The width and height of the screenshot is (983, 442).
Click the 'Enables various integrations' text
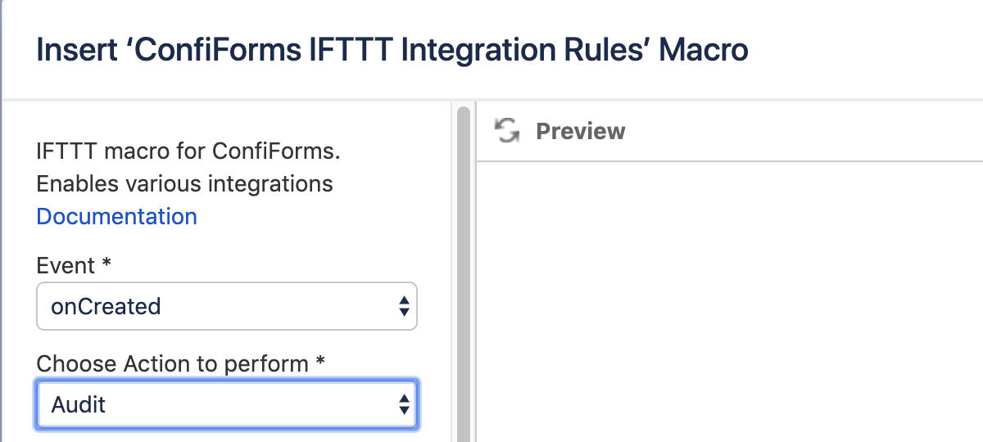click(184, 183)
